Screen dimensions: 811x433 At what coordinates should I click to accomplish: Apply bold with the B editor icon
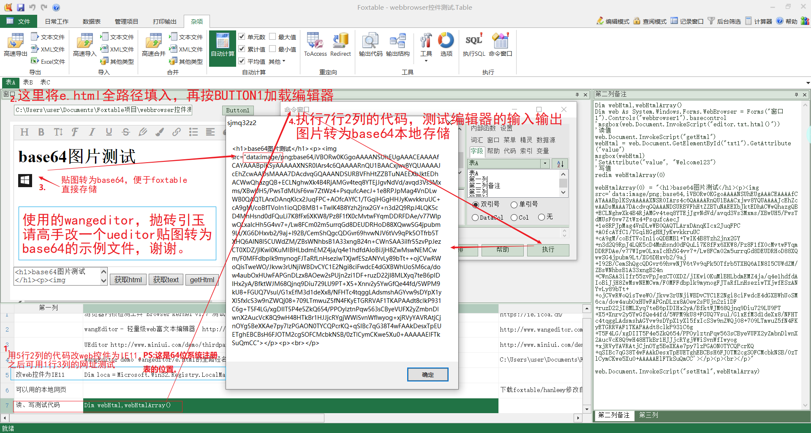coord(41,132)
